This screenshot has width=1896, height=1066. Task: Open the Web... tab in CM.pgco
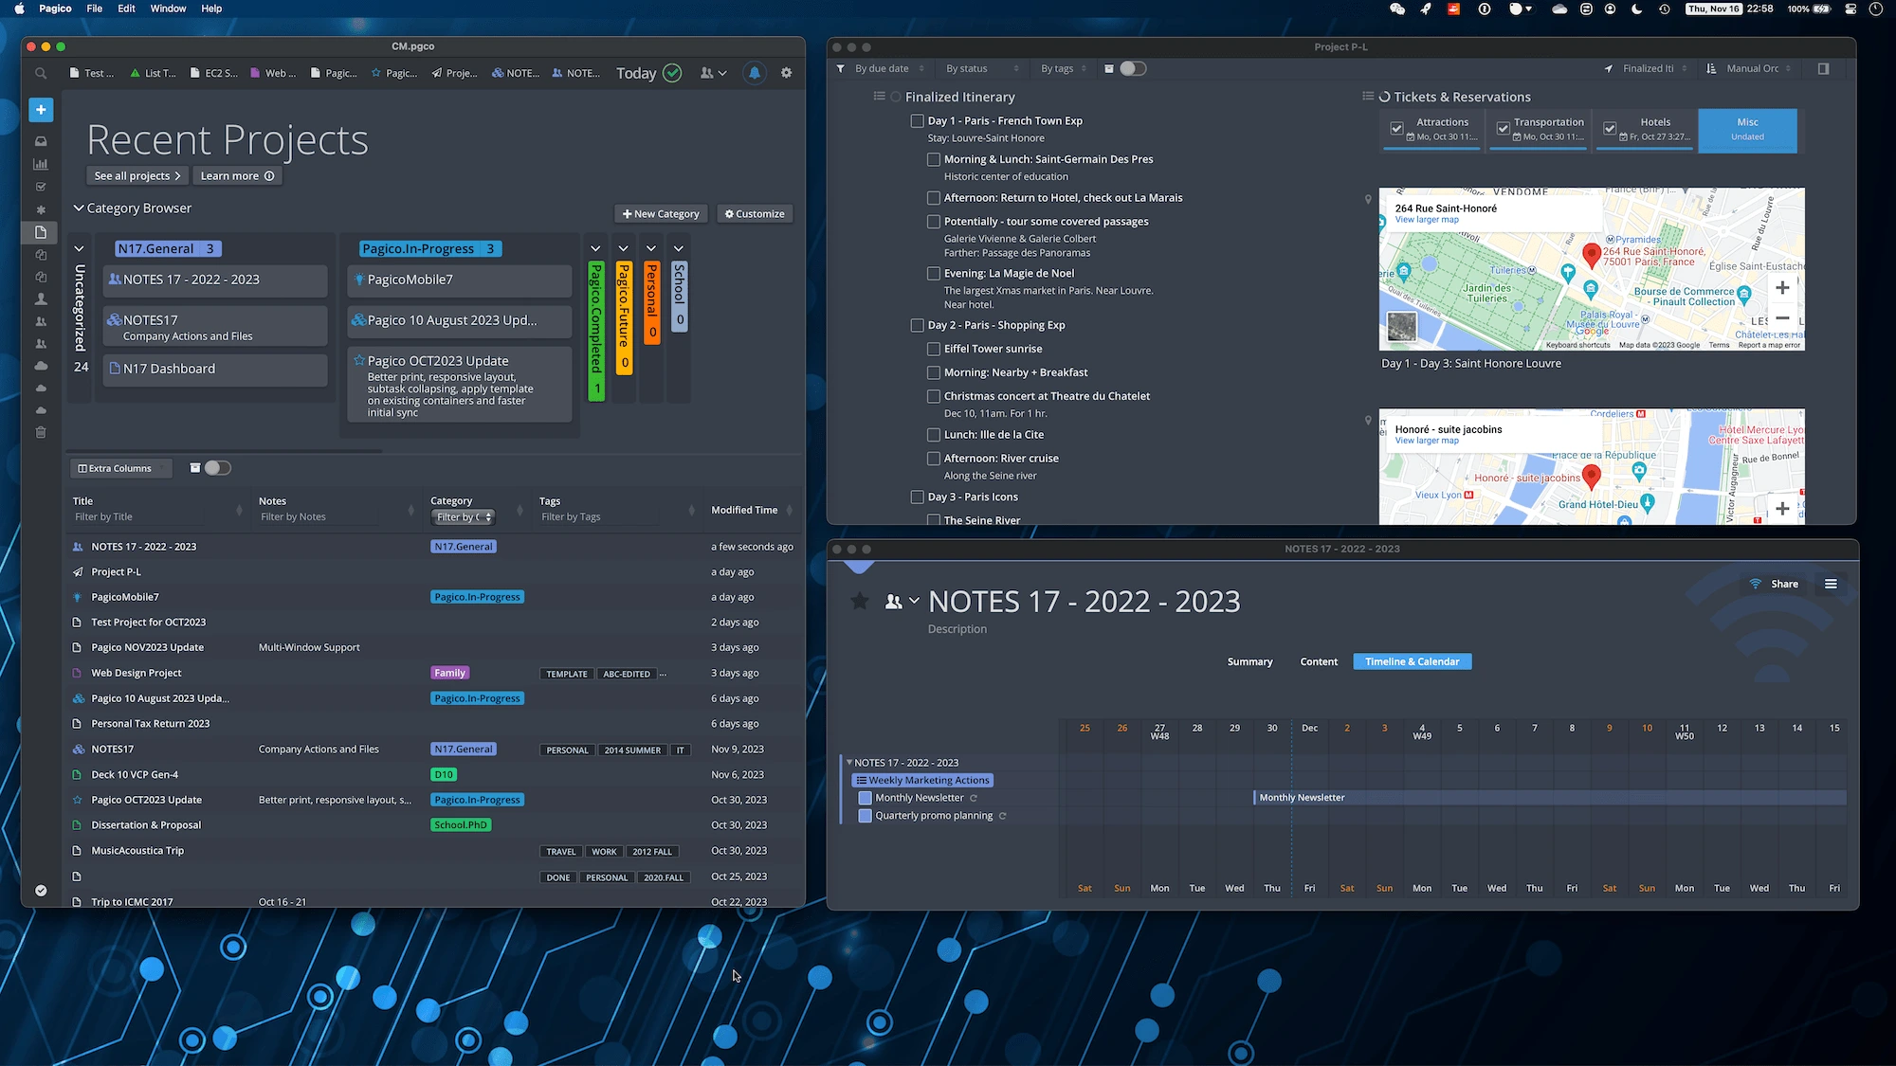(x=274, y=73)
